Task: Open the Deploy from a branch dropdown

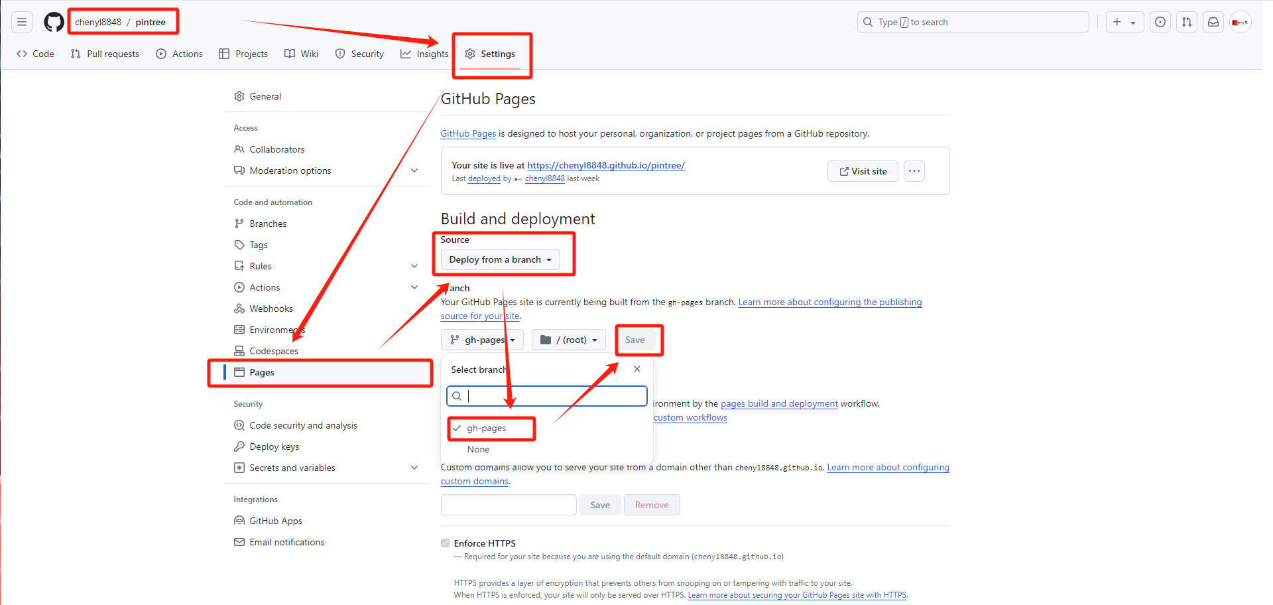Action: pos(500,259)
